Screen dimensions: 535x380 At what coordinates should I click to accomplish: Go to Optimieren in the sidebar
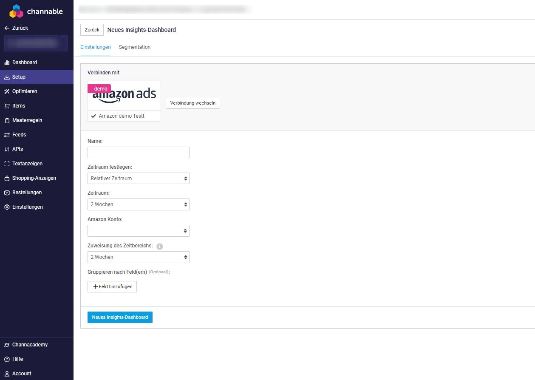[37, 91]
